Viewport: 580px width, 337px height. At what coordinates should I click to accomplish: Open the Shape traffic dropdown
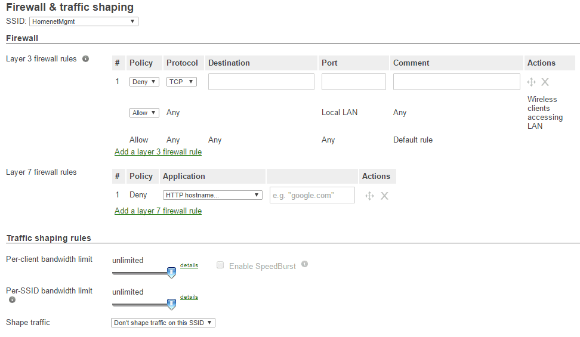tap(163, 323)
